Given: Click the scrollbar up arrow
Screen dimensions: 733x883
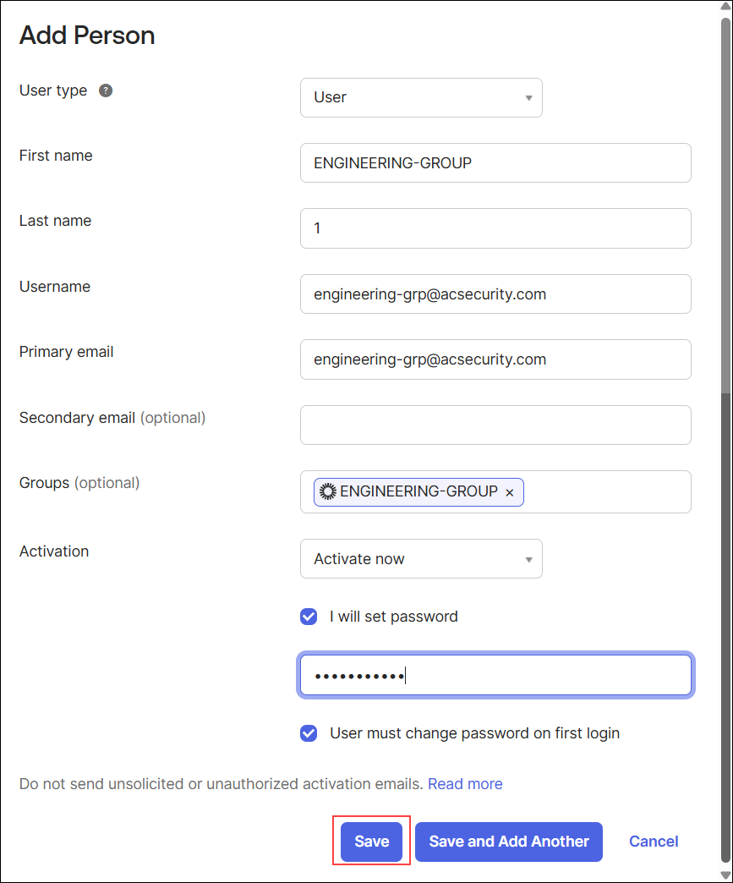Looking at the screenshot, I should (x=725, y=8).
